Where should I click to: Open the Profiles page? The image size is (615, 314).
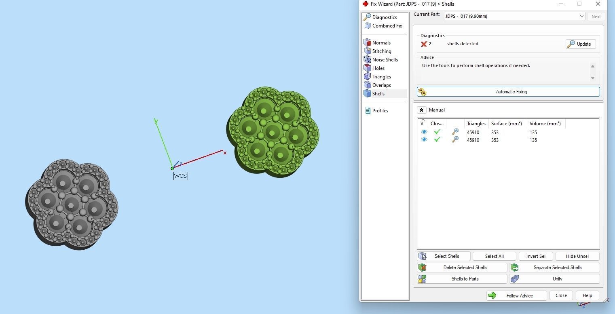376,111
